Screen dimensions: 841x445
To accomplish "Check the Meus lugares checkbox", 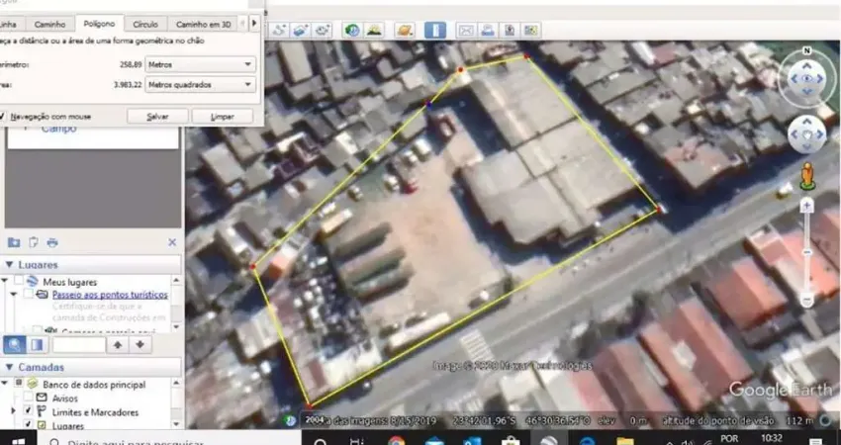I will (x=18, y=281).
